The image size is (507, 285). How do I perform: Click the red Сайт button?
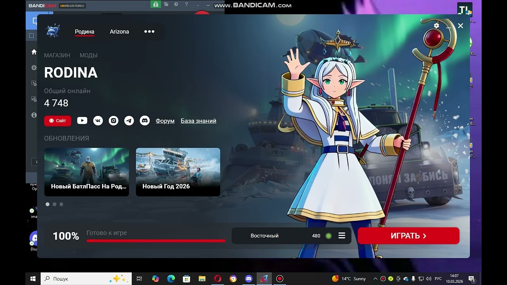click(x=57, y=121)
